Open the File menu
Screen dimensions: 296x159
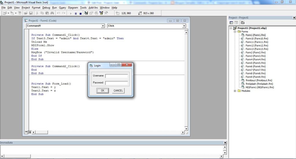click(3, 8)
